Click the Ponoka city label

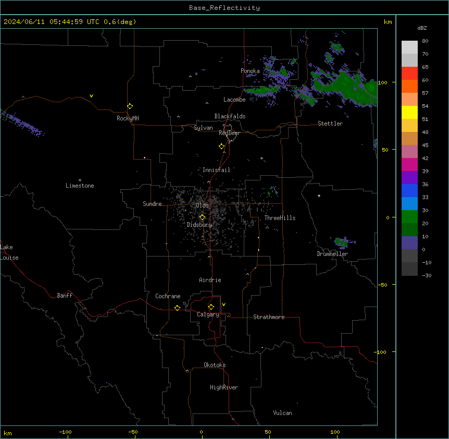pos(250,71)
